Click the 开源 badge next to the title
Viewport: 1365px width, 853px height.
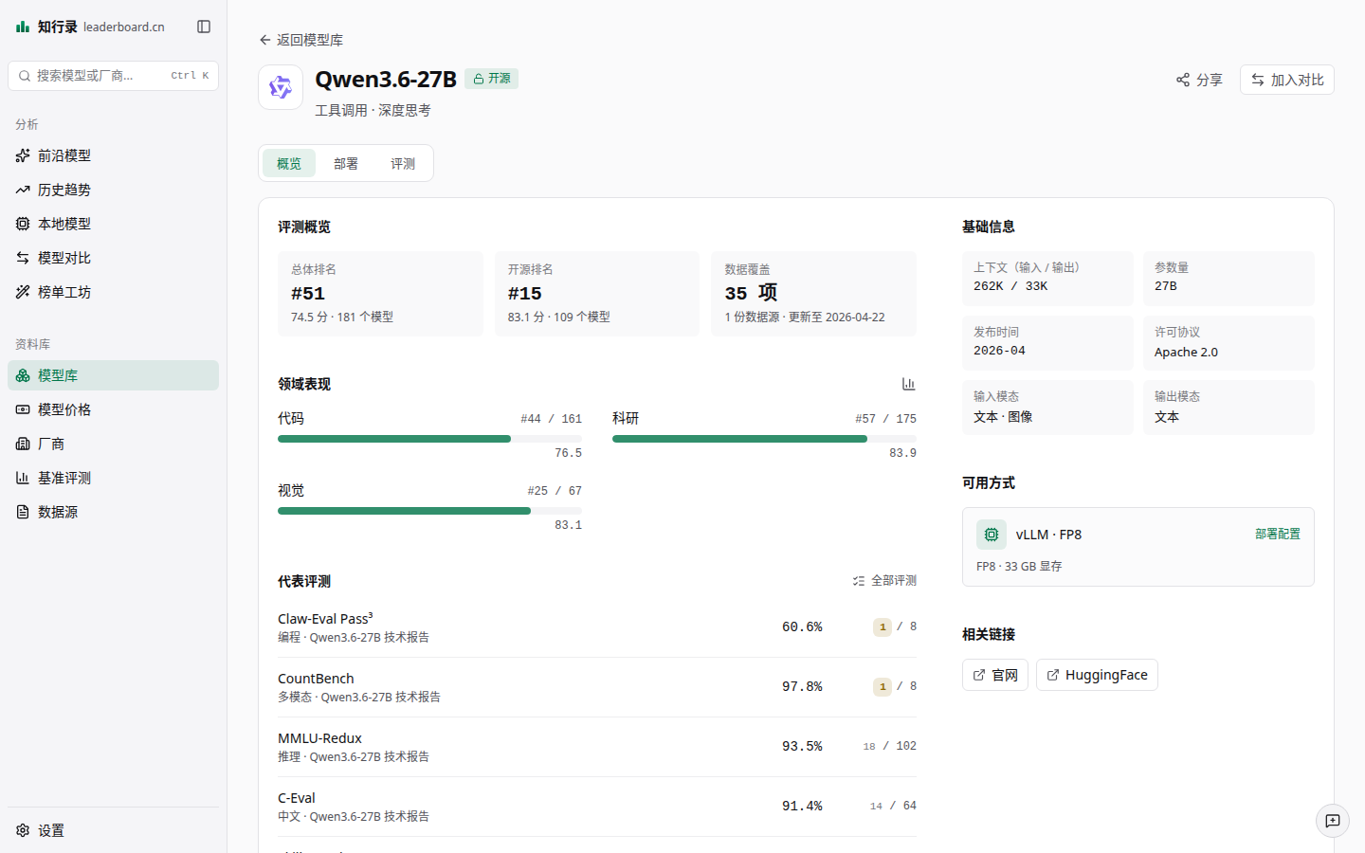(x=491, y=79)
